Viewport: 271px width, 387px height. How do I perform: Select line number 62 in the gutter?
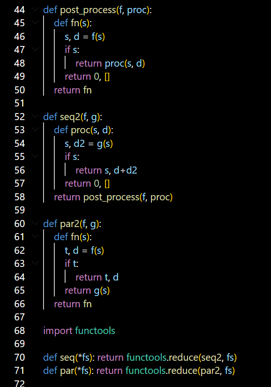20,250
